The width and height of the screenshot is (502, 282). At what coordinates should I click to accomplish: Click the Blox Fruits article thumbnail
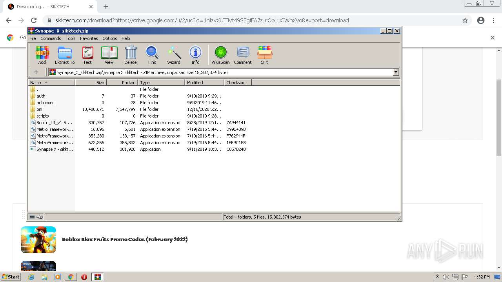coord(38,240)
